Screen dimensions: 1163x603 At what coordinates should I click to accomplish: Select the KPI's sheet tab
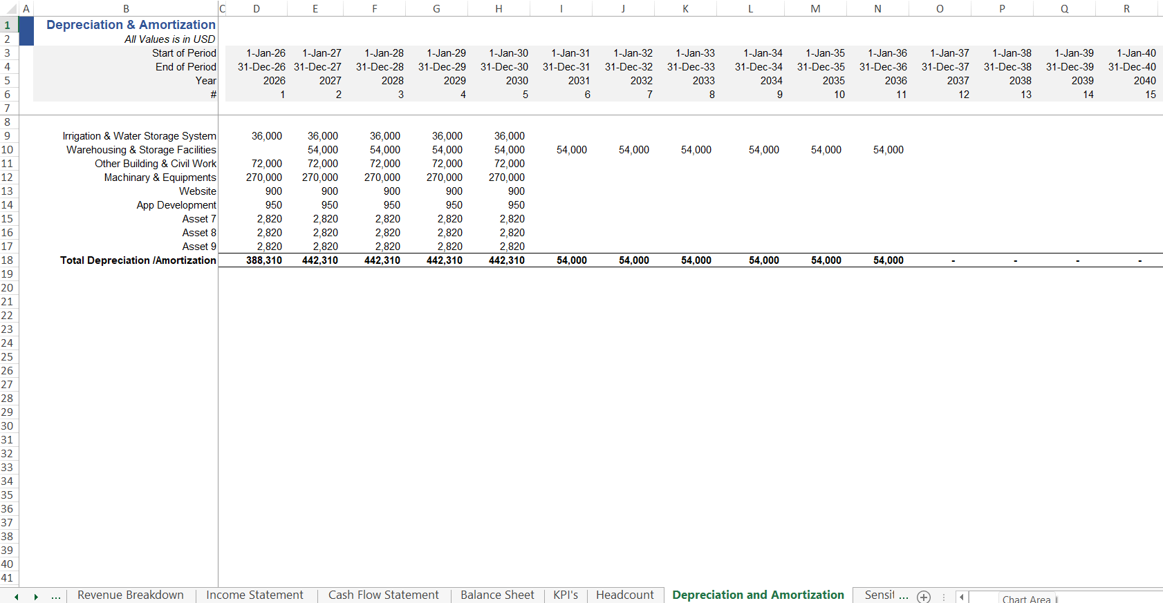pos(565,595)
